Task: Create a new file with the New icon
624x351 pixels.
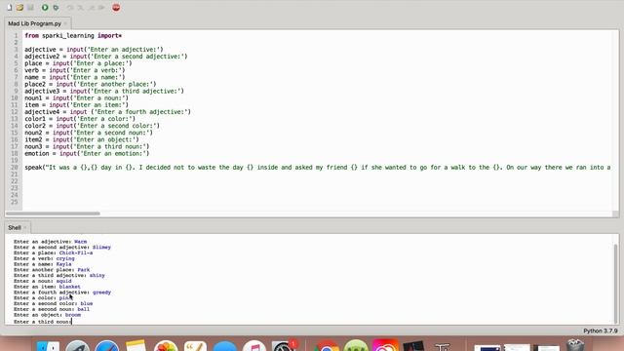Action: (10, 8)
